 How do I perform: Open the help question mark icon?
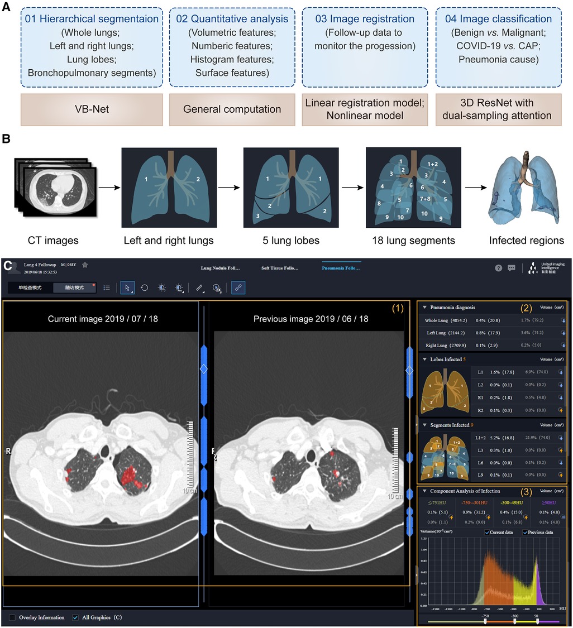tap(499, 268)
